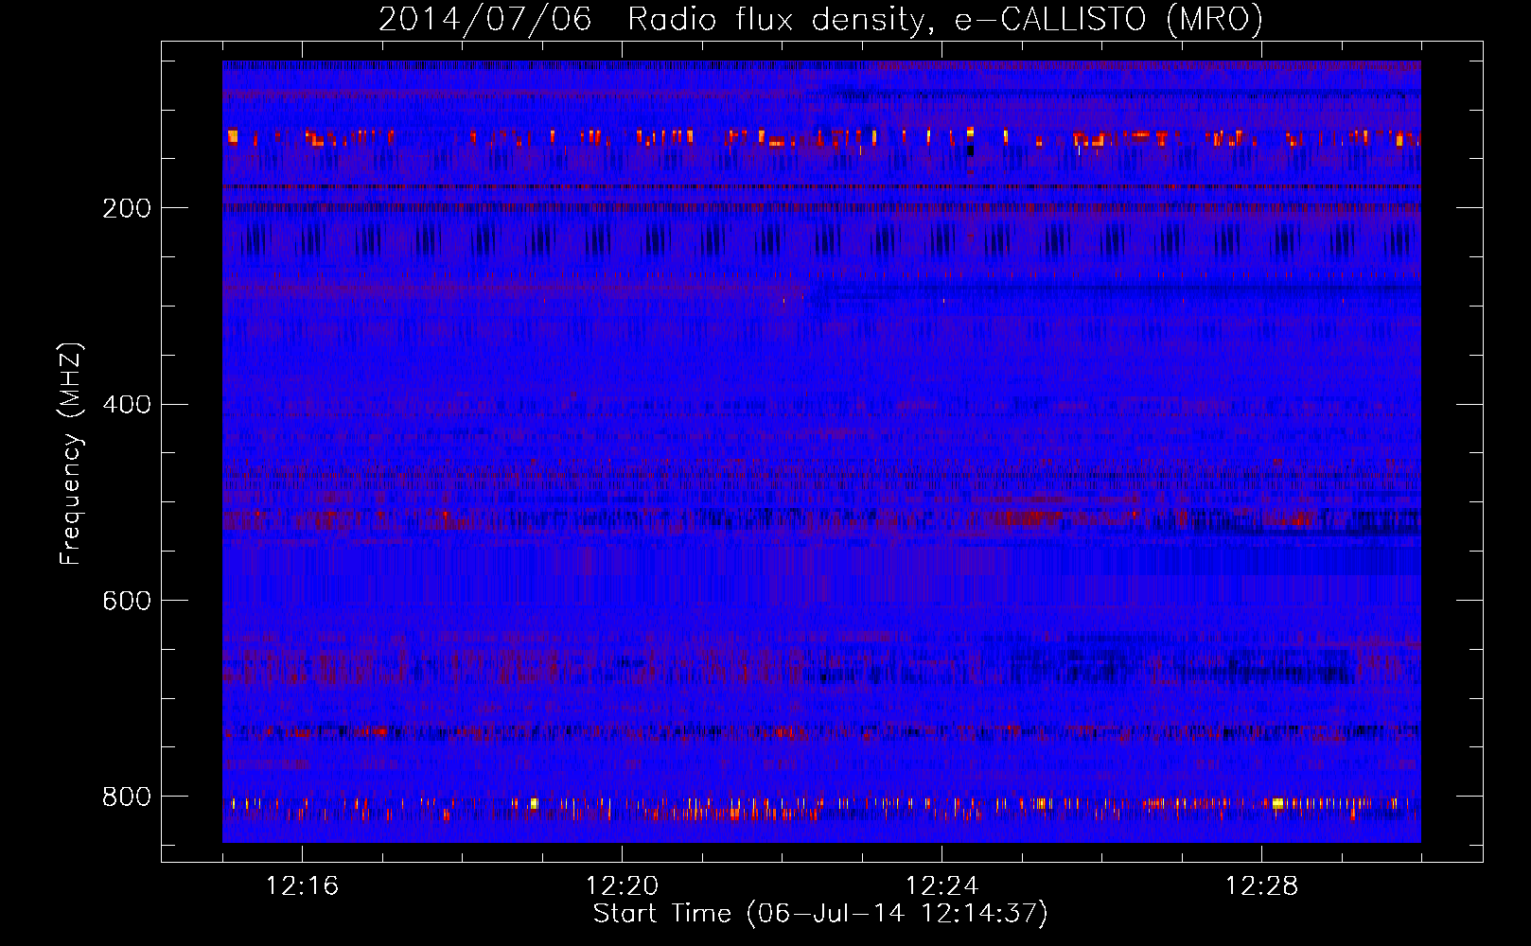Viewport: 1531px width, 946px height.
Task: Click the plot title "2014/07/06 Radio flux density, e-CALLISTO (MRO)"
Action: [x=820, y=19]
